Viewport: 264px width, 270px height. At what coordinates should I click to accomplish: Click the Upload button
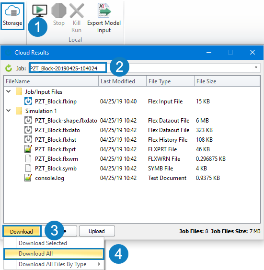[97, 231]
